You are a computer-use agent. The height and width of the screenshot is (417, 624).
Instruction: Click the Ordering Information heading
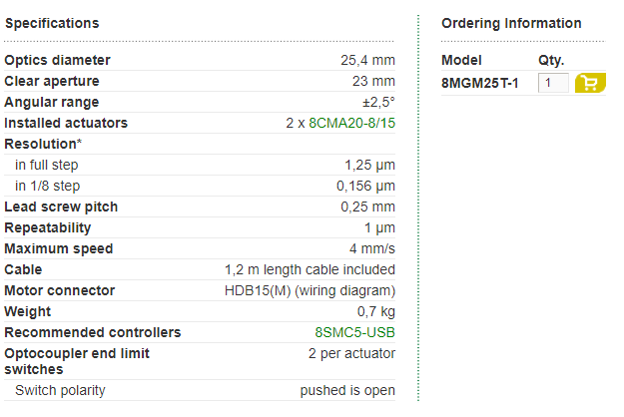pos(511,23)
